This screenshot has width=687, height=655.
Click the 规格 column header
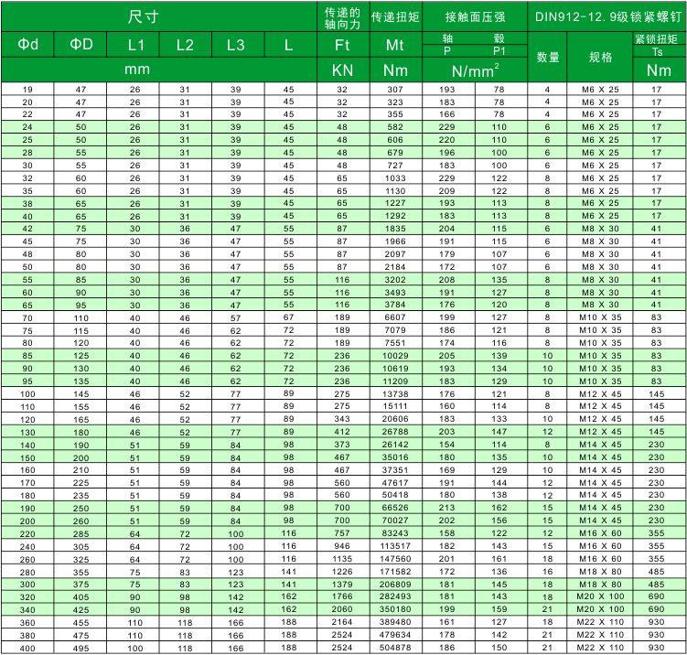pyautogui.click(x=600, y=57)
